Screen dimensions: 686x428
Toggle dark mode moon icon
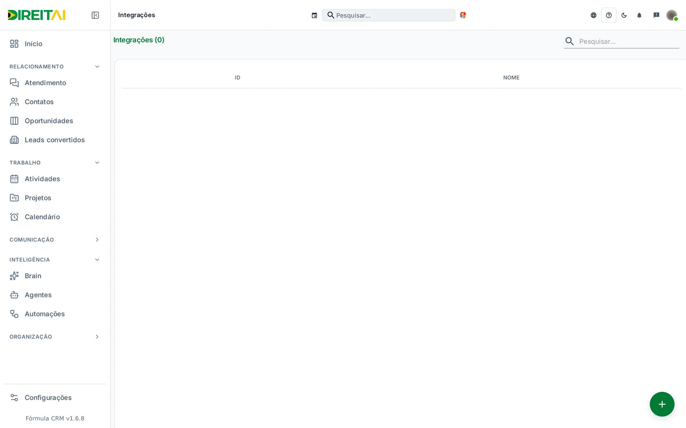(x=624, y=15)
